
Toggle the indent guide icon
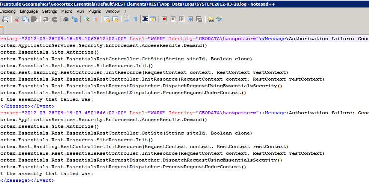click(144, 19)
